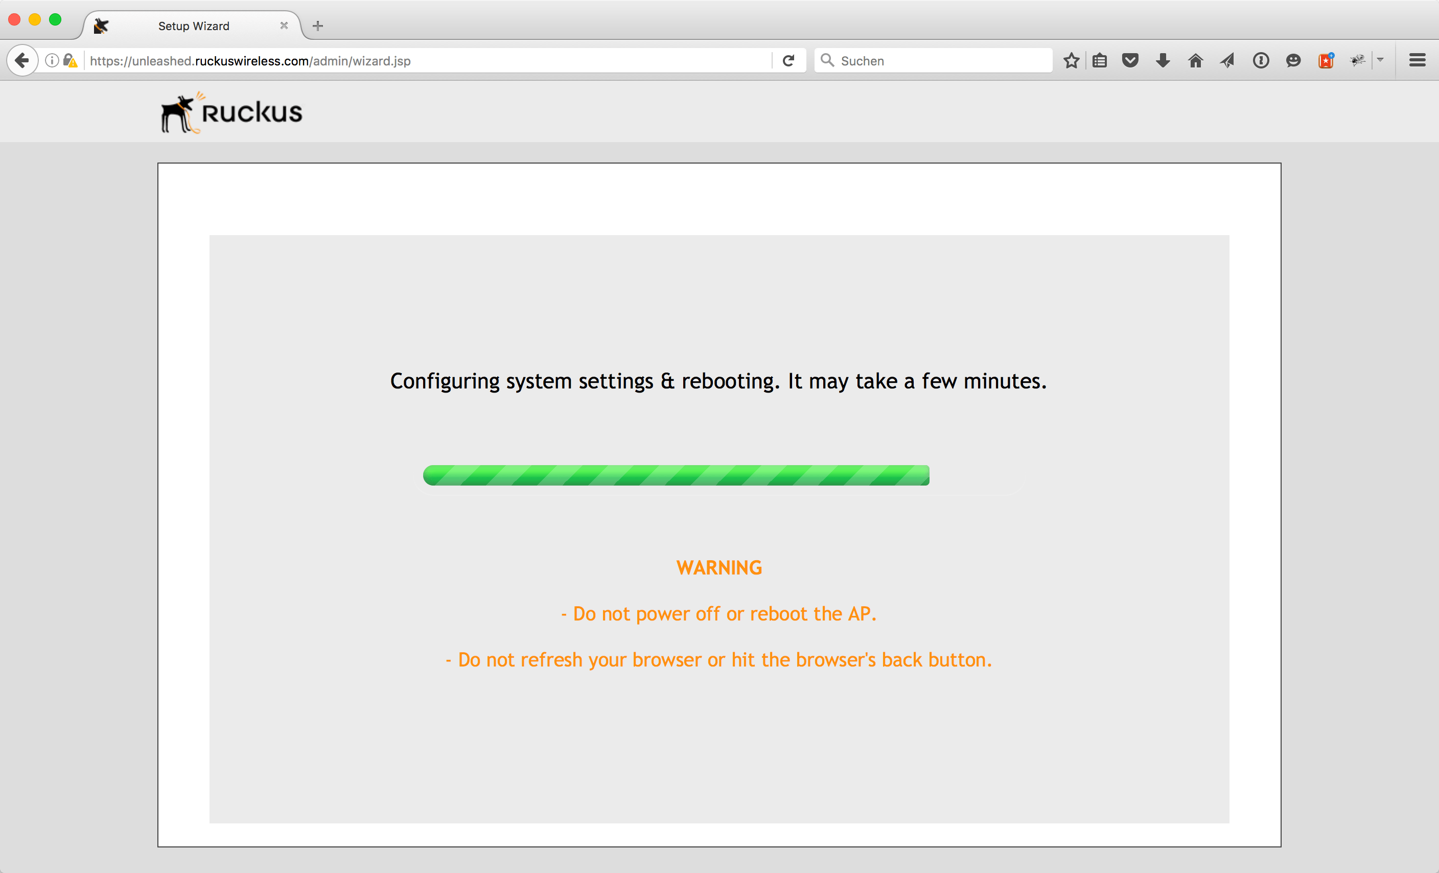Click the orange WARNING heading
Viewport: 1439px width, 873px height.
tap(719, 567)
